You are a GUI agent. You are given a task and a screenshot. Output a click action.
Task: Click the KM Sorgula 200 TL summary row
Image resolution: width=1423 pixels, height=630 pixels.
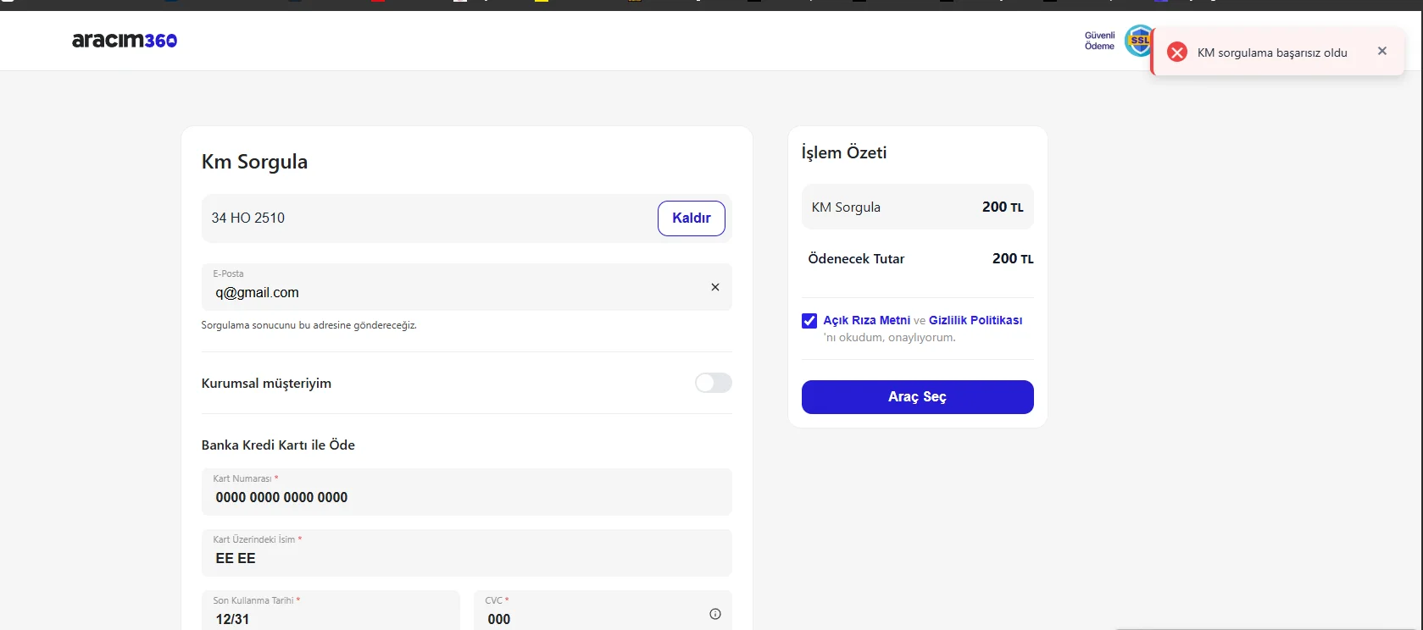(917, 207)
